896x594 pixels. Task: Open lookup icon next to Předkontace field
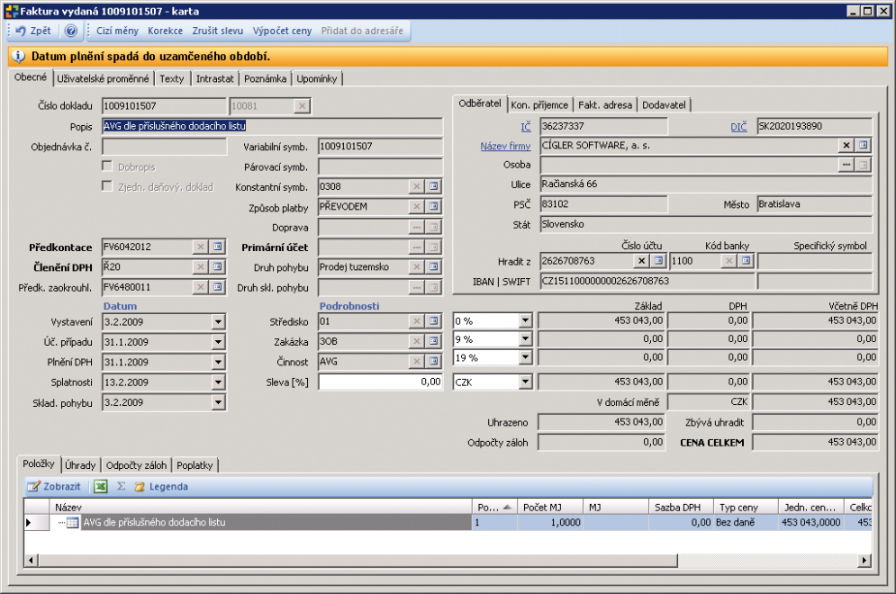pyautogui.click(x=217, y=247)
